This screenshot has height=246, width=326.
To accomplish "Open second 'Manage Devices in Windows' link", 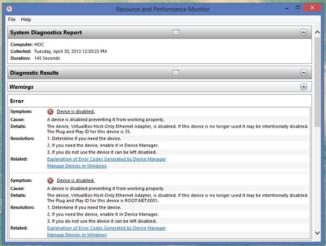I will click(x=77, y=235).
